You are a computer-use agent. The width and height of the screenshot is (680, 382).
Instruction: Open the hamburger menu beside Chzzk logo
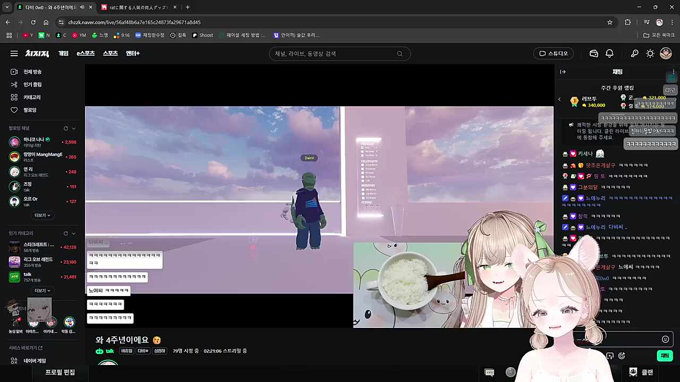click(14, 54)
